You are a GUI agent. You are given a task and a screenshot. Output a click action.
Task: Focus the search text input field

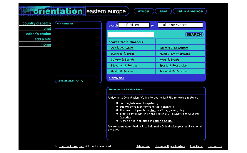coord(131,34)
